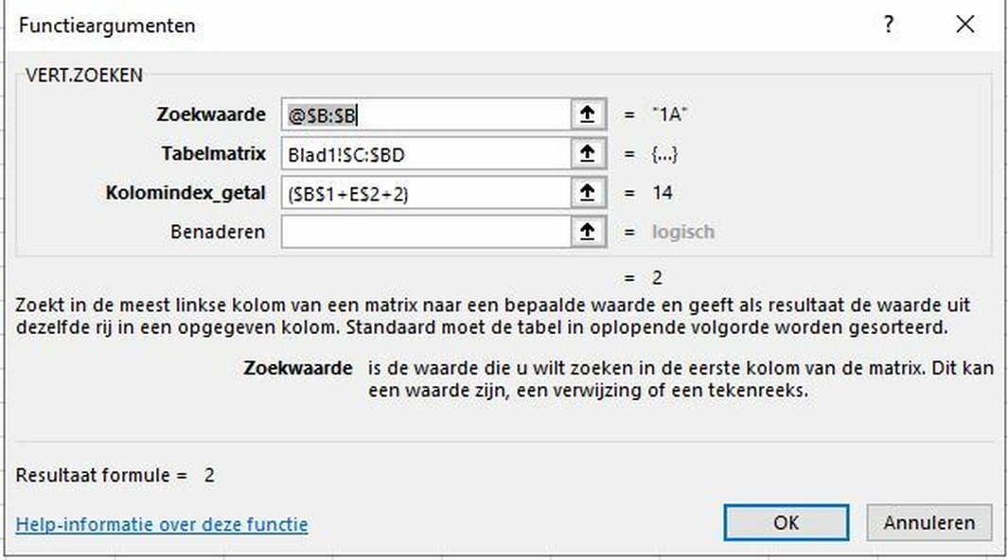The image size is (1008, 560).
Task: Click the question mark help icon in title bar
Action: pos(889,26)
